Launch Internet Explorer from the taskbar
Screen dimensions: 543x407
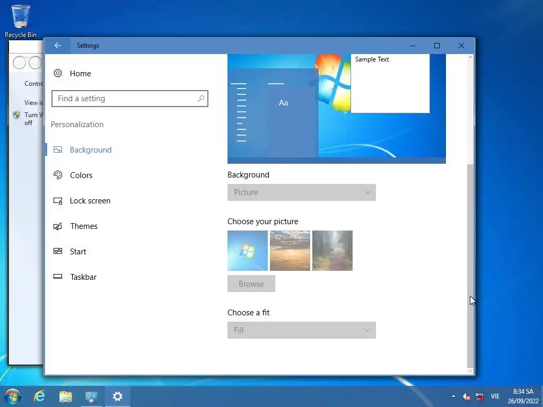[x=39, y=396]
